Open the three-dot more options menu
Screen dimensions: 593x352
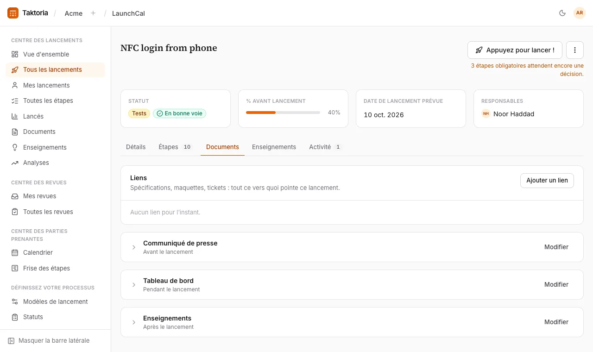575,50
